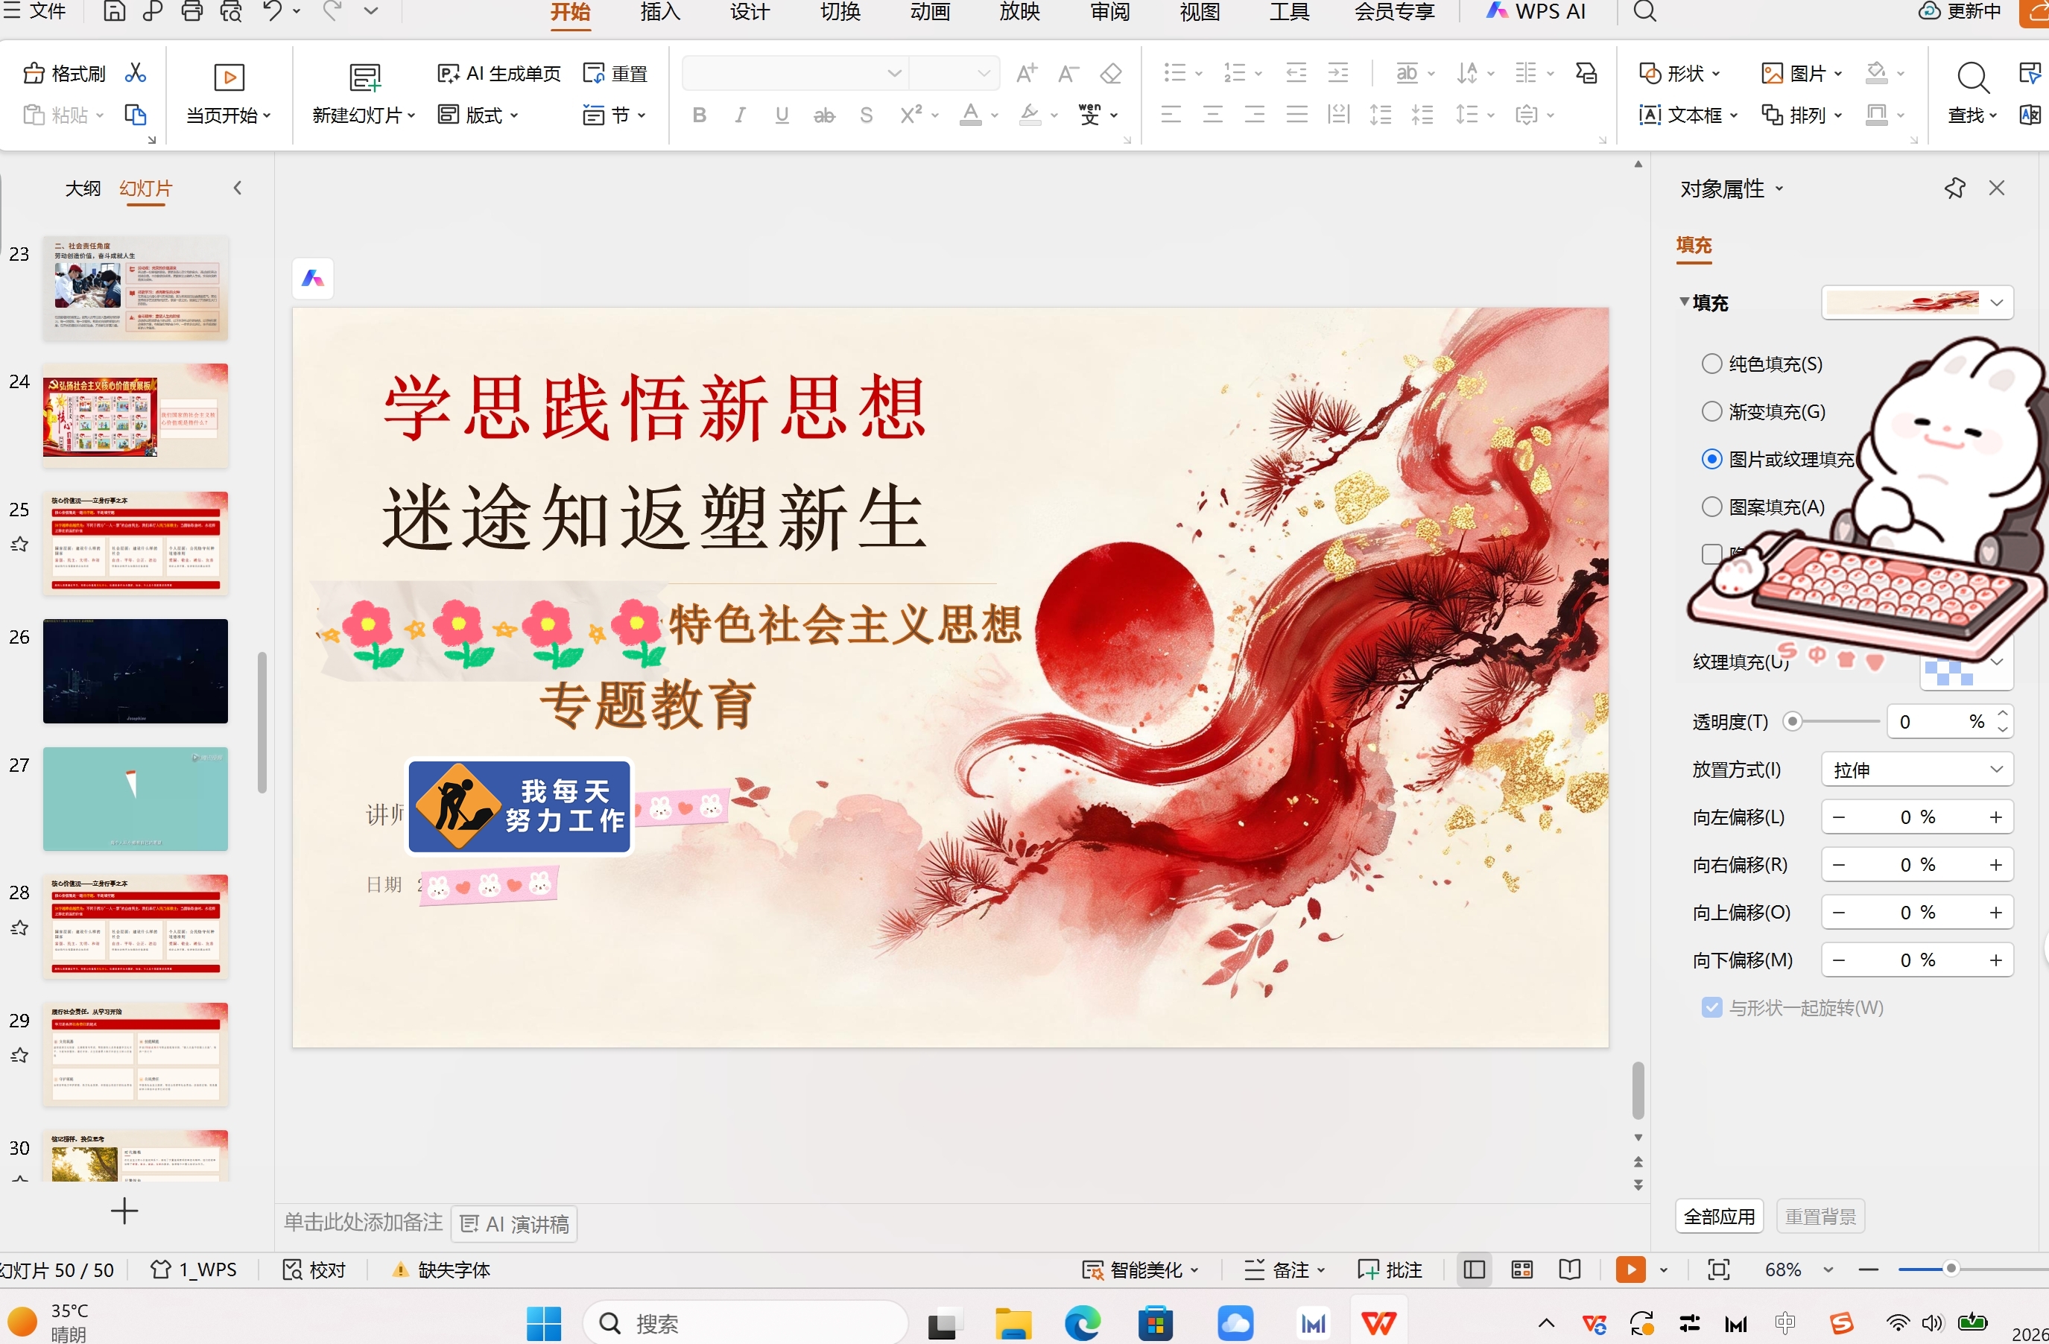Open the zoom percentage 68% dropdown

click(1828, 1269)
